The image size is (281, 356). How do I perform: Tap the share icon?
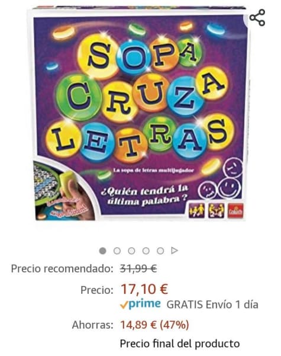click(x=257, y=18)
